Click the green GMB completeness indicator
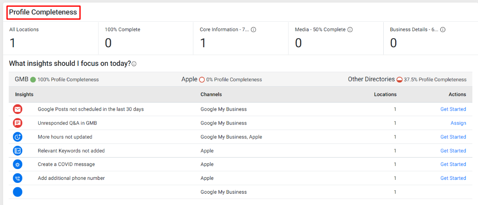 pyautogui.click(x=33, y=80)
